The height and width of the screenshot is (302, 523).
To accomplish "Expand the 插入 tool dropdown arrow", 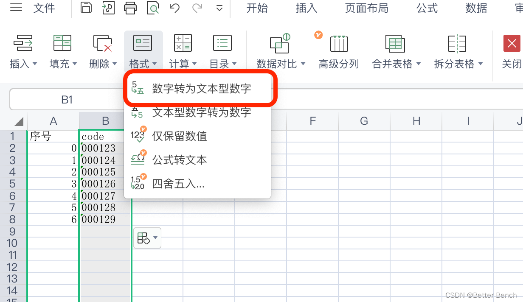I will tap(35, 64).
